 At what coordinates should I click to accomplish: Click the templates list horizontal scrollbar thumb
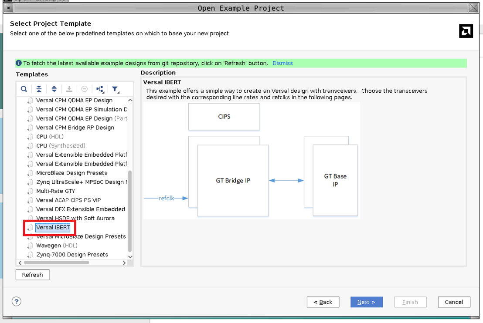(56, 262)
